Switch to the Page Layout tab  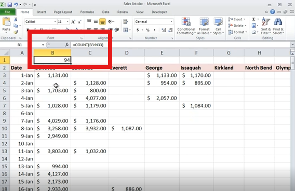(63, 12)
